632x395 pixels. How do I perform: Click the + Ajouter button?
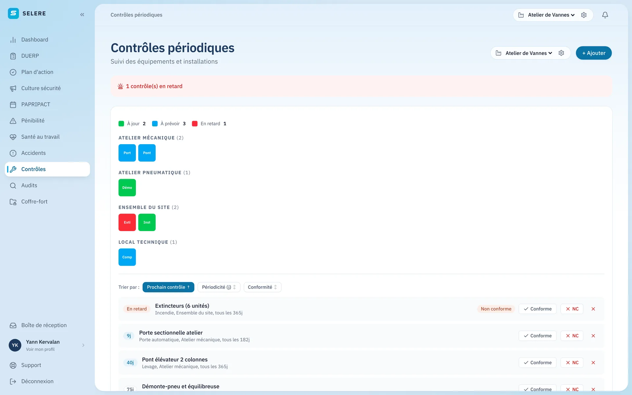tap(593, 53)
